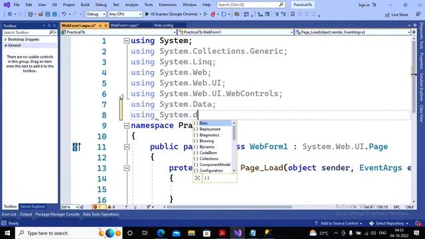425x239 pixels.
Task: Click the tracked-change up-arrow icon at line 11
Action: pyautogui.click(x=77, y=147)
